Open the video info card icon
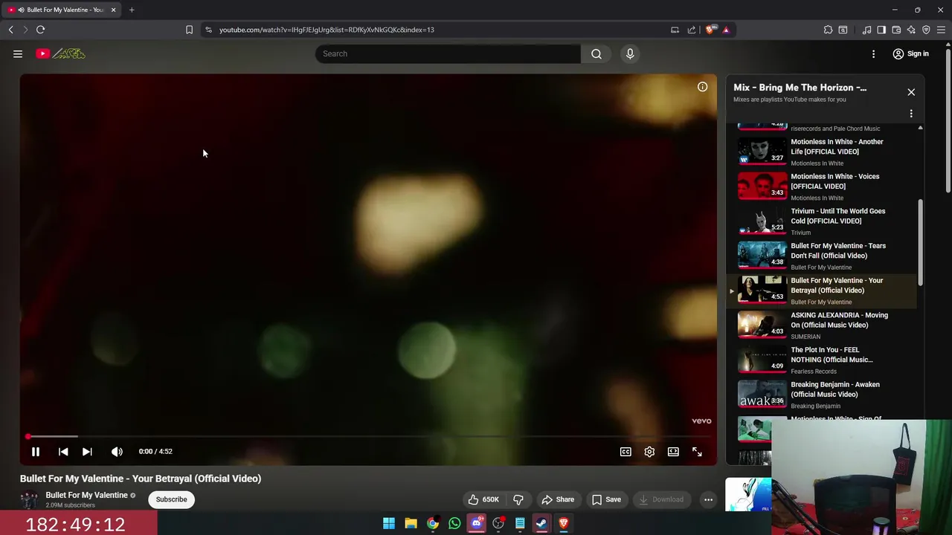Viewport: 952px width, 535px height. [x=702, y=87]
